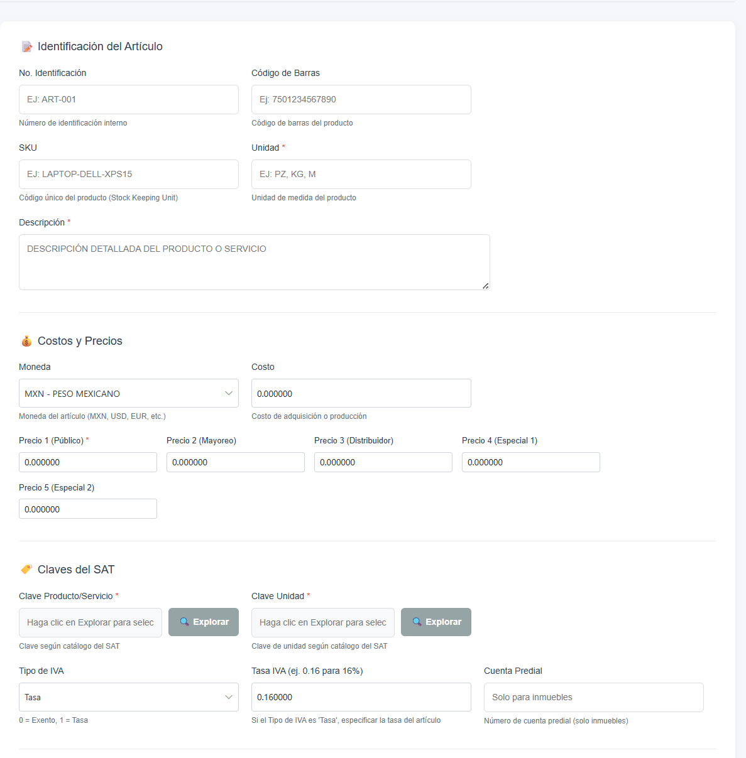Grab the Descripción textarea resize handle

(x=485, y=286)
